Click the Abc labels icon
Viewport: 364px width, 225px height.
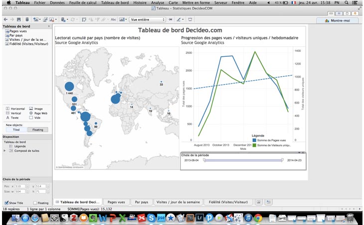pyautogui.click(x=114, y=20)
